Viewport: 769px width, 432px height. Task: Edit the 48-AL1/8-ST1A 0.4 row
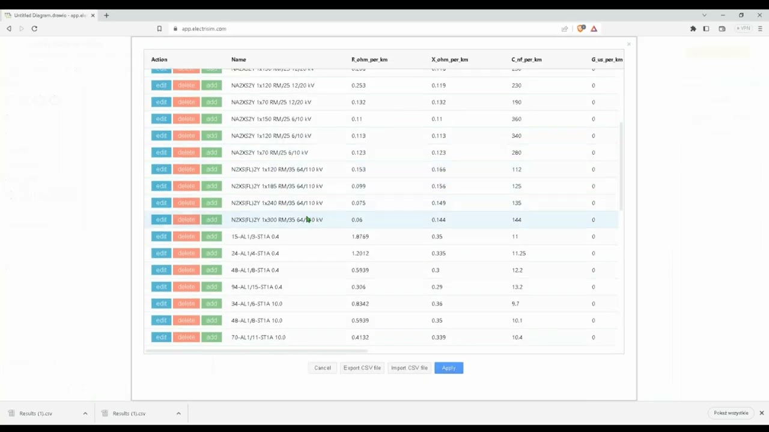(x=161, y=270)
